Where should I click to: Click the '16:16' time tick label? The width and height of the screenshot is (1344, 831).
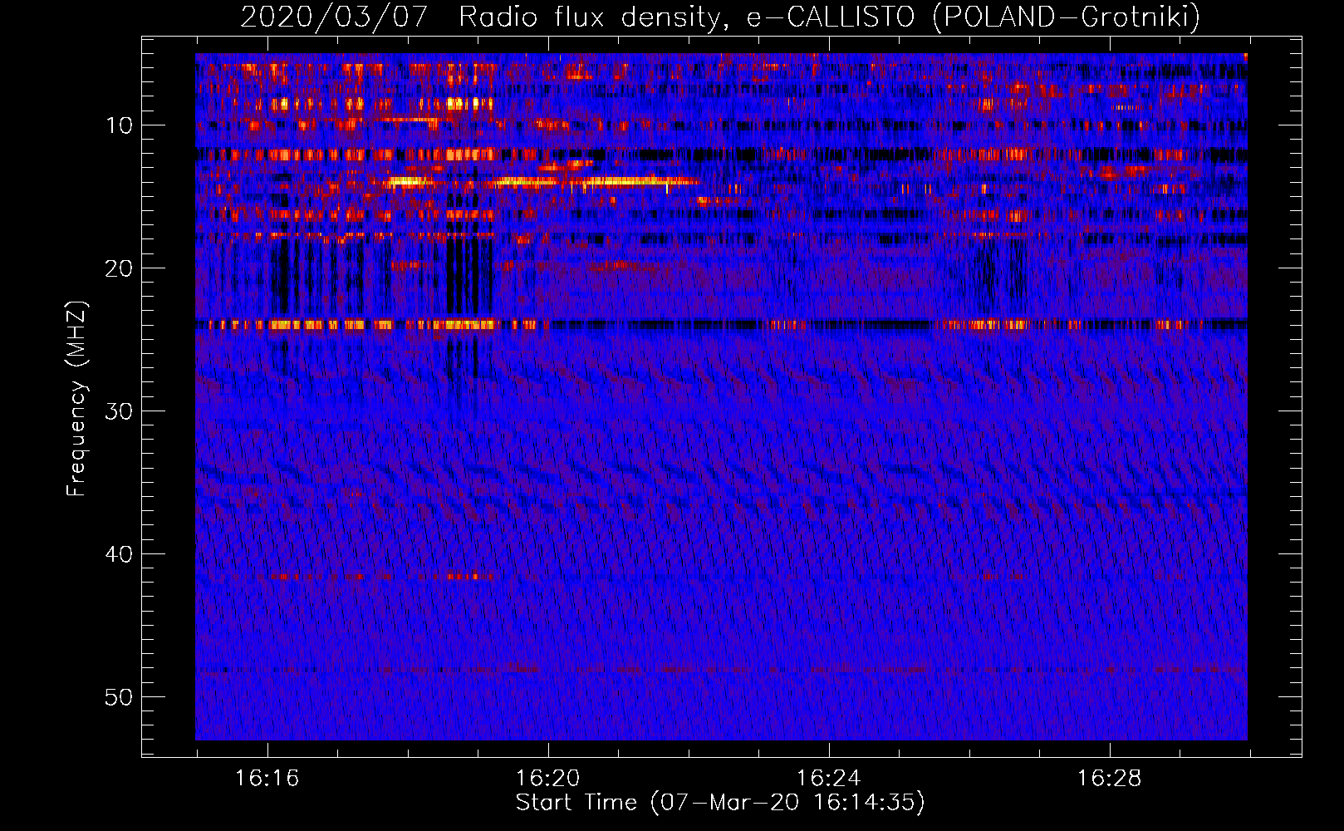[x=267, y=779]
